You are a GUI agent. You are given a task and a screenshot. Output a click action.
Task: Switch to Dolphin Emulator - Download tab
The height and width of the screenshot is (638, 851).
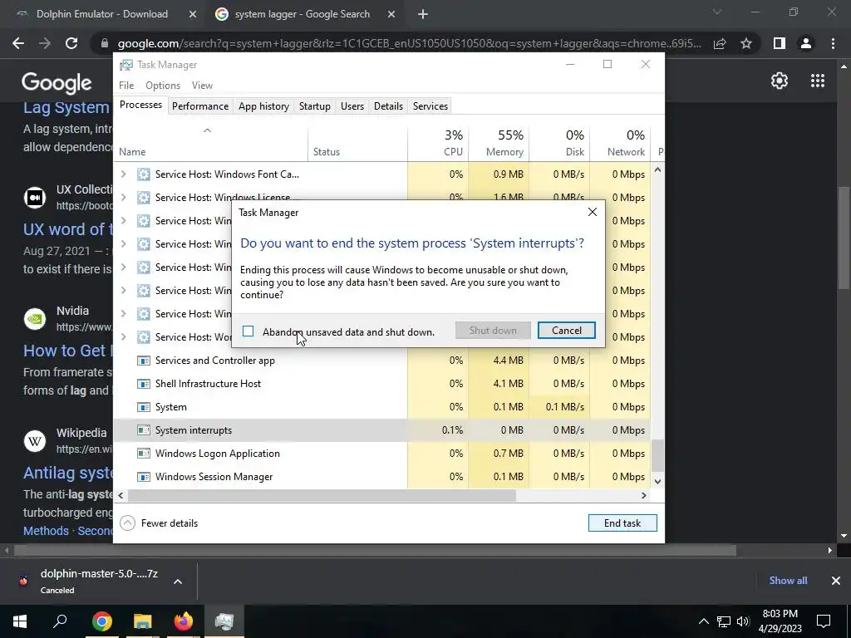pos(101,14)
